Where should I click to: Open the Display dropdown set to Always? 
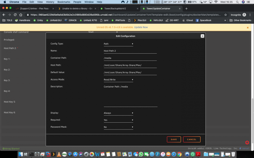click(118, 113)
